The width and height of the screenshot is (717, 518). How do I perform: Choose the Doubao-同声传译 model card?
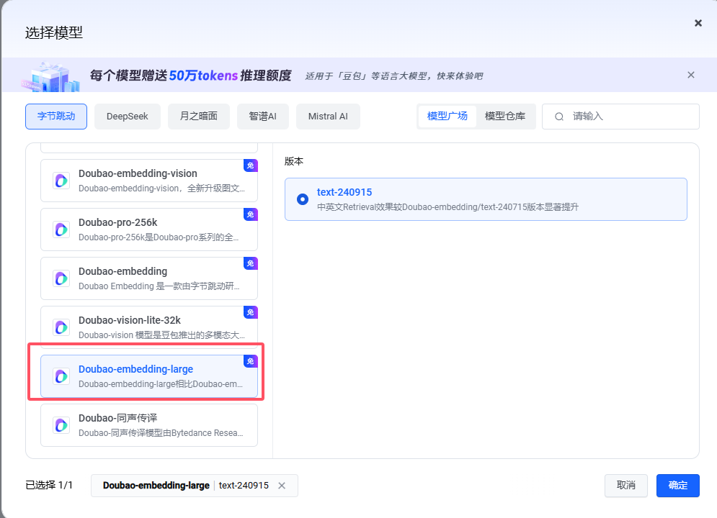pyautogui.click(x=149, y=425)
